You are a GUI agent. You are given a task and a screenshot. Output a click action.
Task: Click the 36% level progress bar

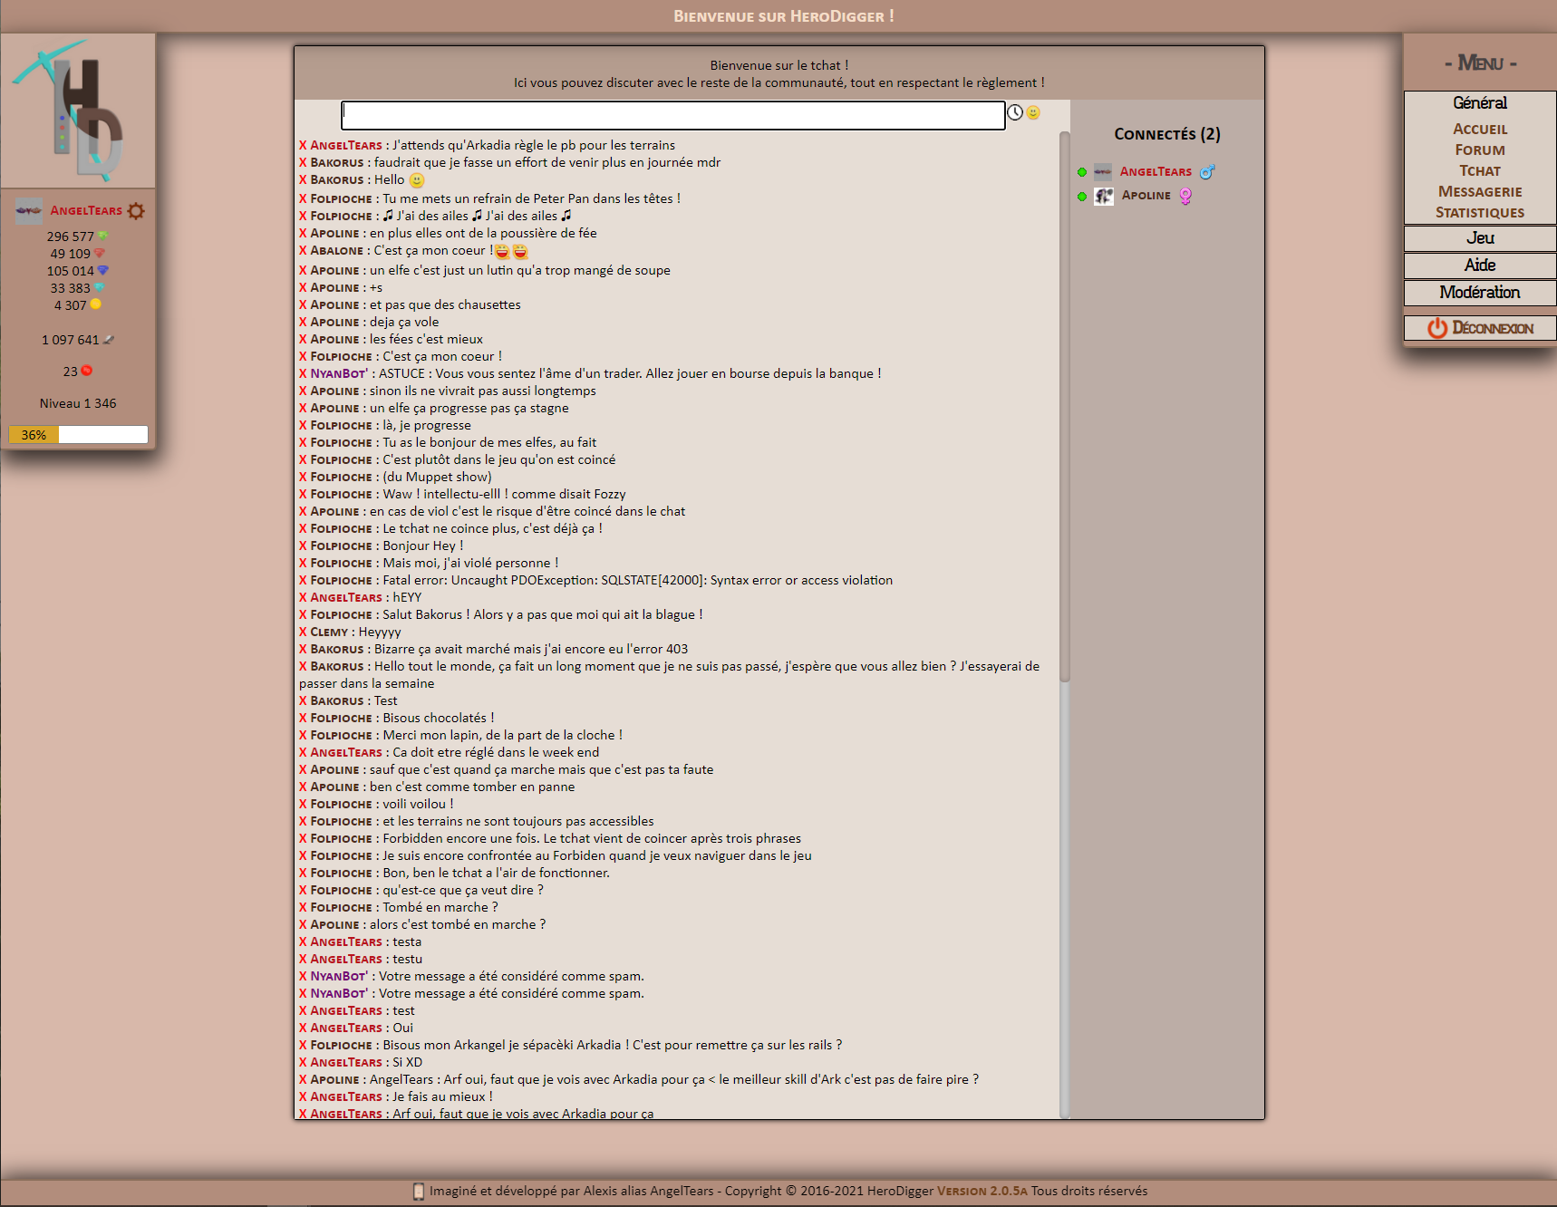[78, 435]
